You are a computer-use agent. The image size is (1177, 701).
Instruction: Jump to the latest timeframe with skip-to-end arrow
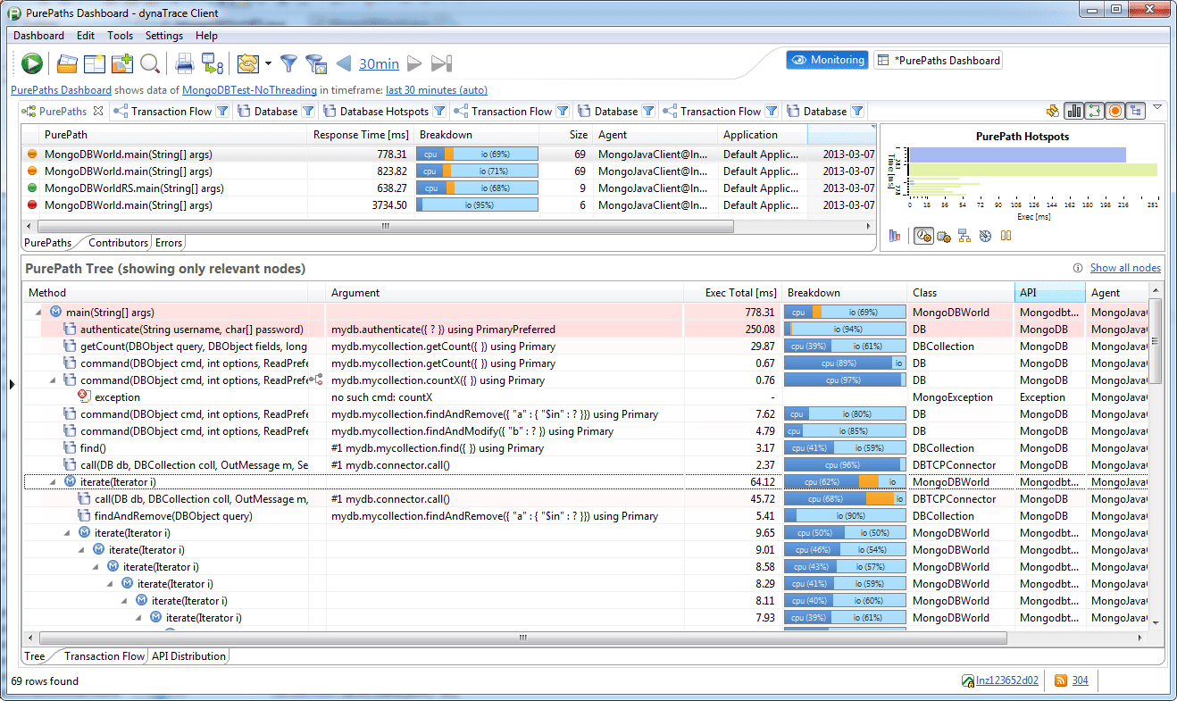tap(441, 63)
